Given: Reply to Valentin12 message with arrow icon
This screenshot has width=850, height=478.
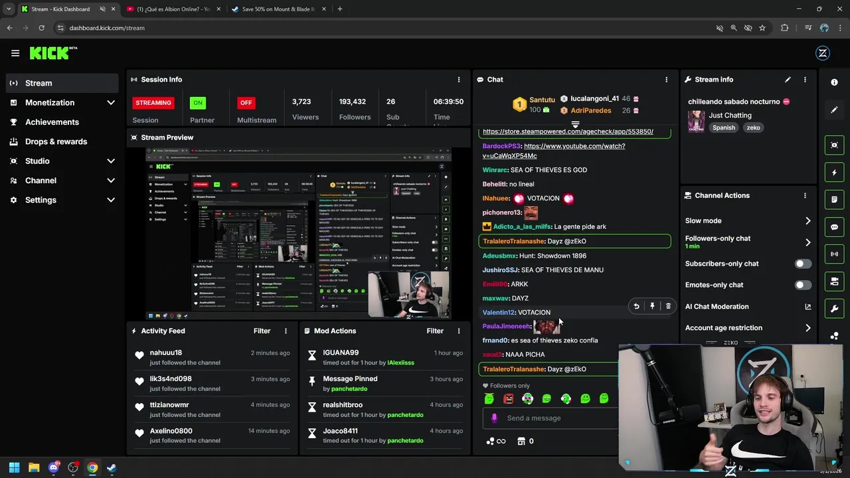Looking at the screenshot, I should [x=636, y=306].
